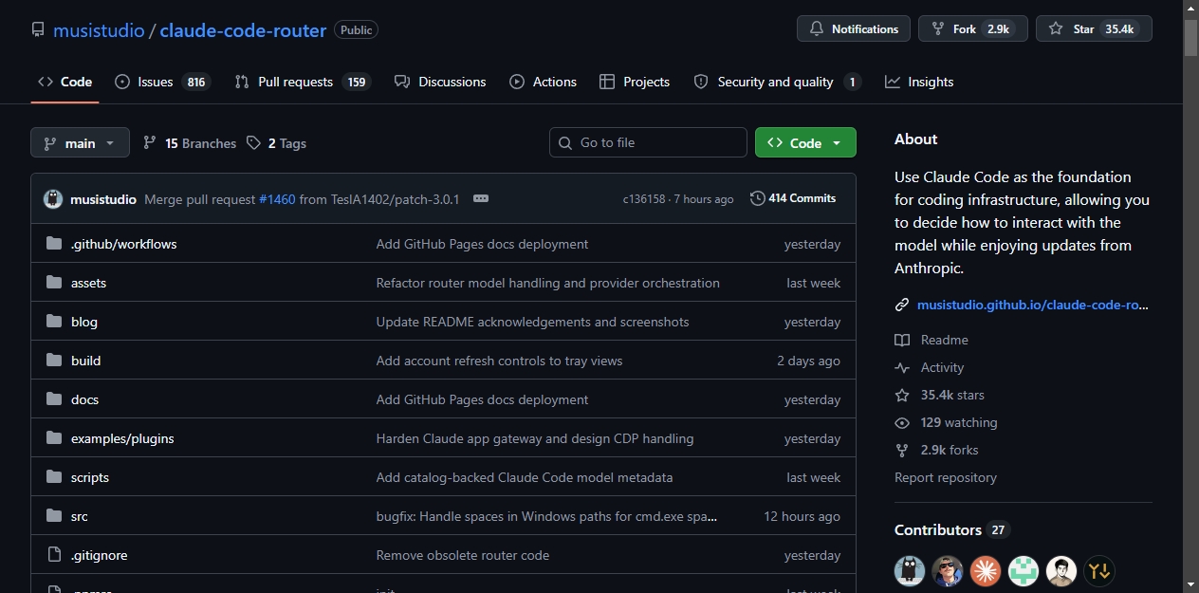Screen dimensions: 1199x593
Task: Open the c136158 commit hash link
Action: coord(644,199)
